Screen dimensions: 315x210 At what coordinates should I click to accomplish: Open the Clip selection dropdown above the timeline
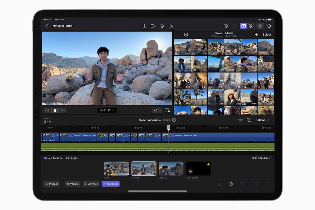[x=49, y=122]
